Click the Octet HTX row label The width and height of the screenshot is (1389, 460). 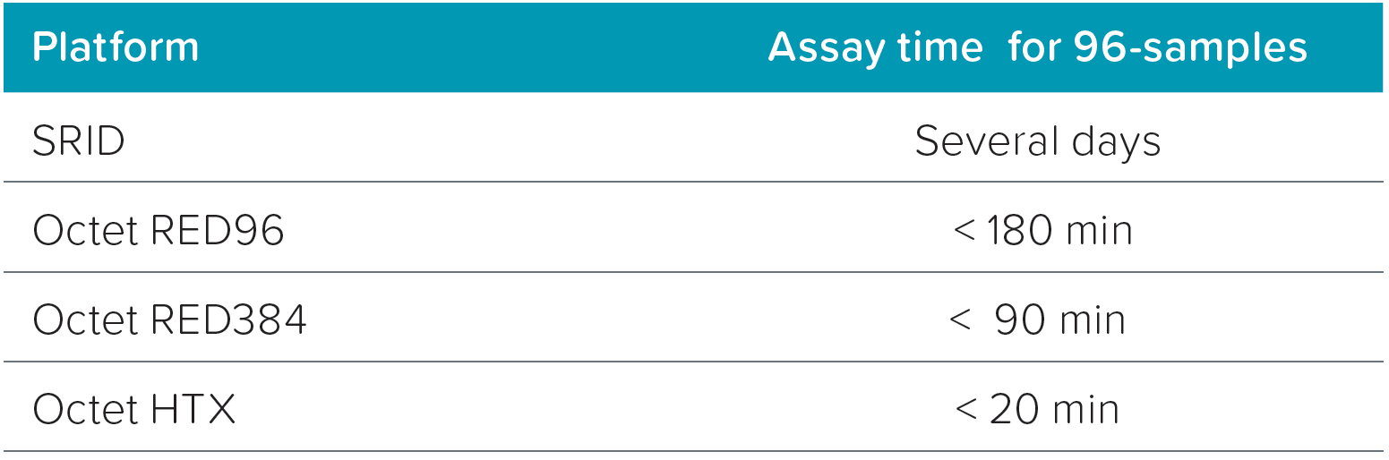coord(134,410)
